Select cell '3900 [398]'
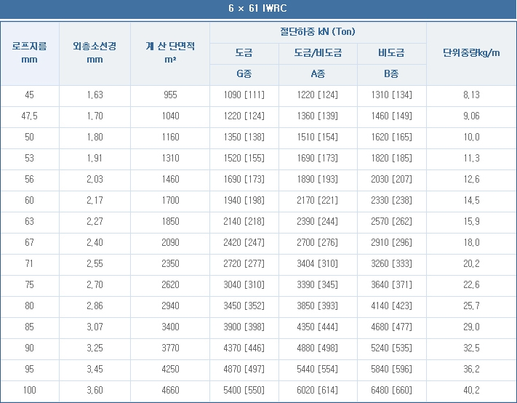517x403 pixels. pyautogui.click(x=244, y=327)
